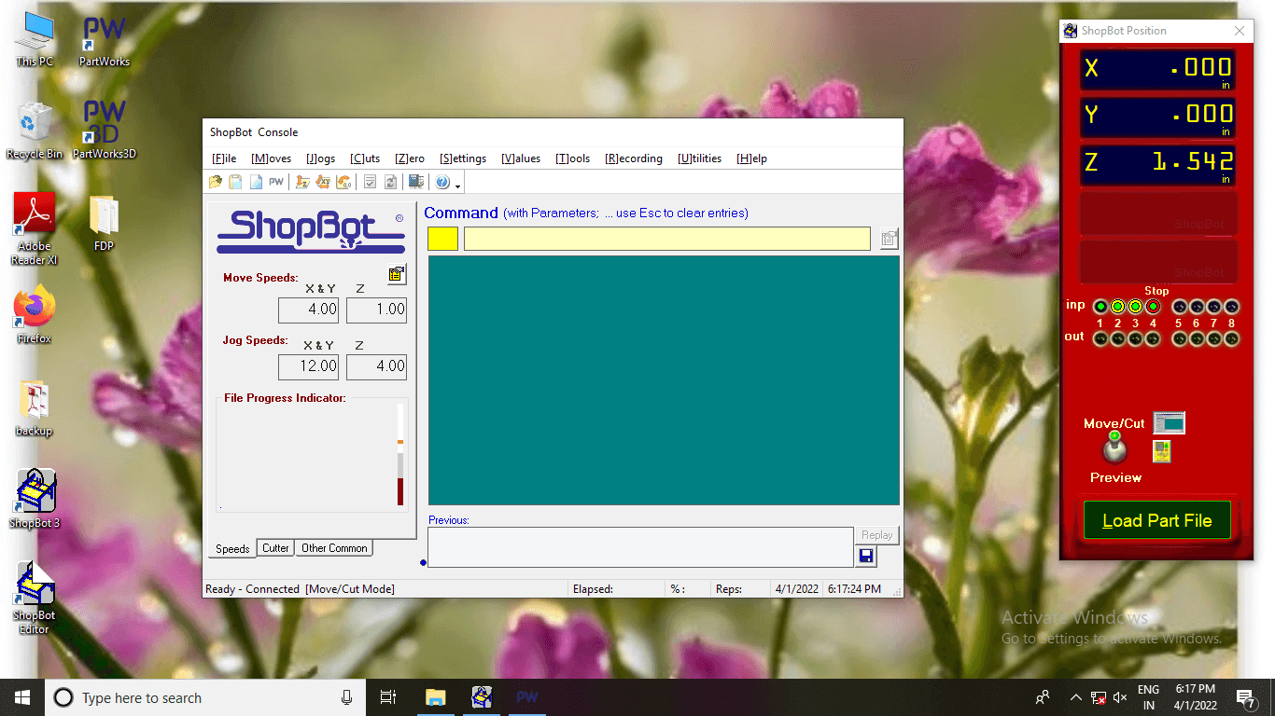This screenshot has height=716, width=1275.
Task: Click the console window icon in Position panel
Action: pos(1169,423)
